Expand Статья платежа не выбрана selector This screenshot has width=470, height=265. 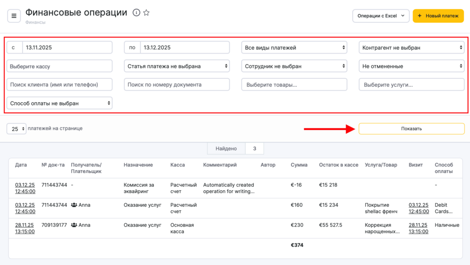177,66
